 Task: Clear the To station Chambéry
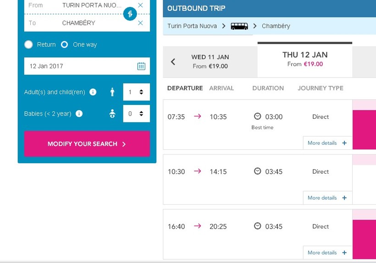pos(140,23)
